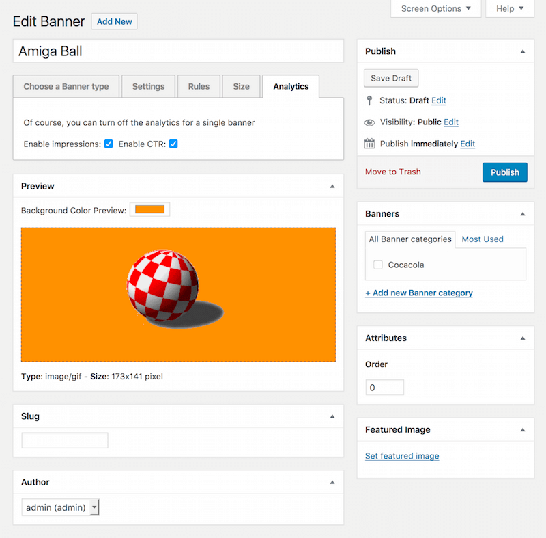Collapse the Publish panel with its arrow
The image size is (546, 538).
(x=523, y=51)
